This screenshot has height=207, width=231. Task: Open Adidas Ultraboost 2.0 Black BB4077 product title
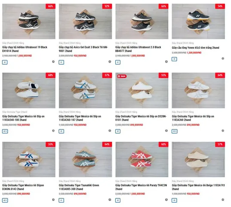pos(138,49)
